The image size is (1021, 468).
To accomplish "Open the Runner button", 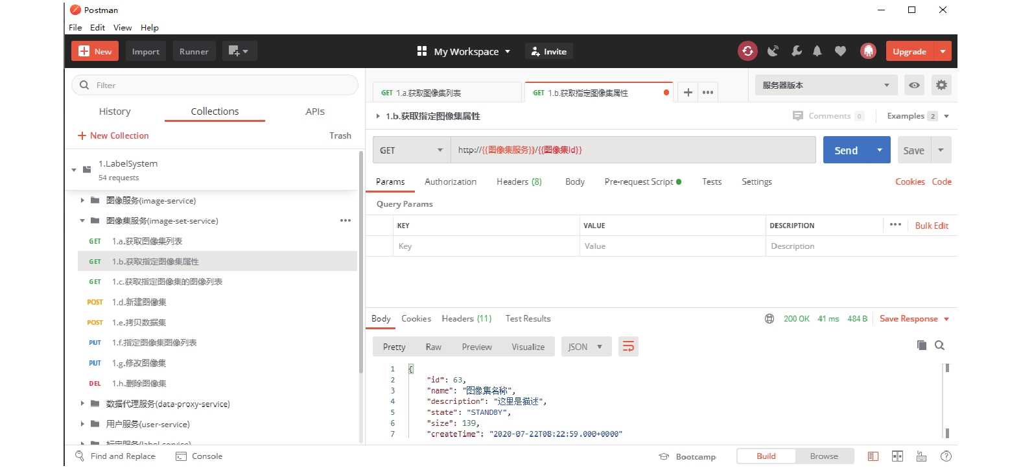I will coord(194,51).
